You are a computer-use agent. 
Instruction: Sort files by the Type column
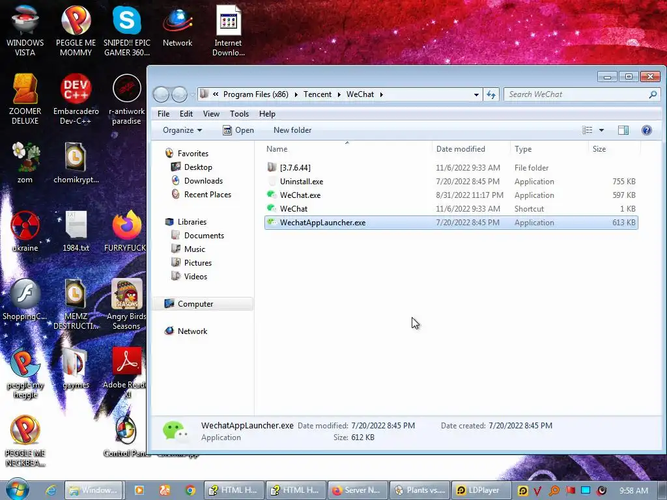[549, 149]
